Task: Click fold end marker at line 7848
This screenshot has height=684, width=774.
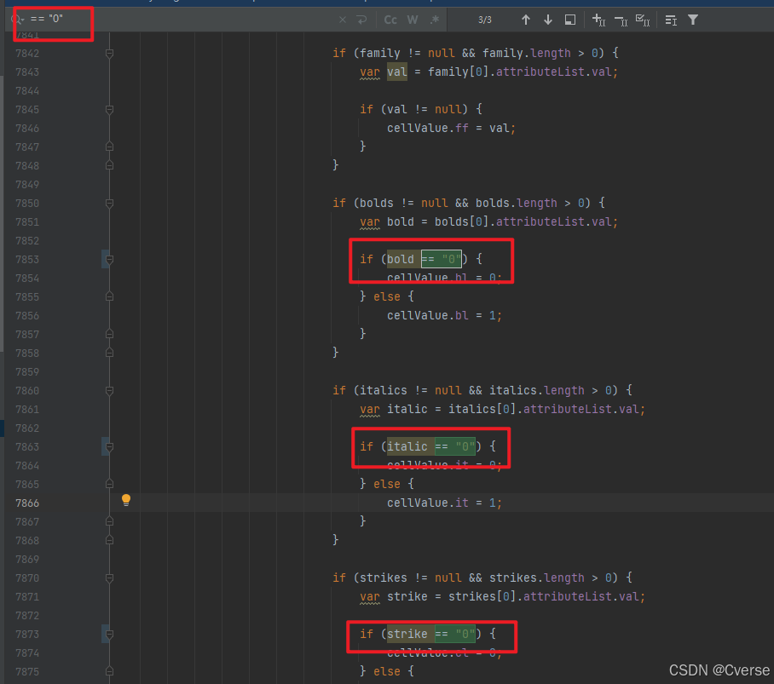Action: pos(110,165)
